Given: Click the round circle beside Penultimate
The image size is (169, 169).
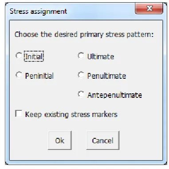Looking at the screenshot, I should coord(81,75).
